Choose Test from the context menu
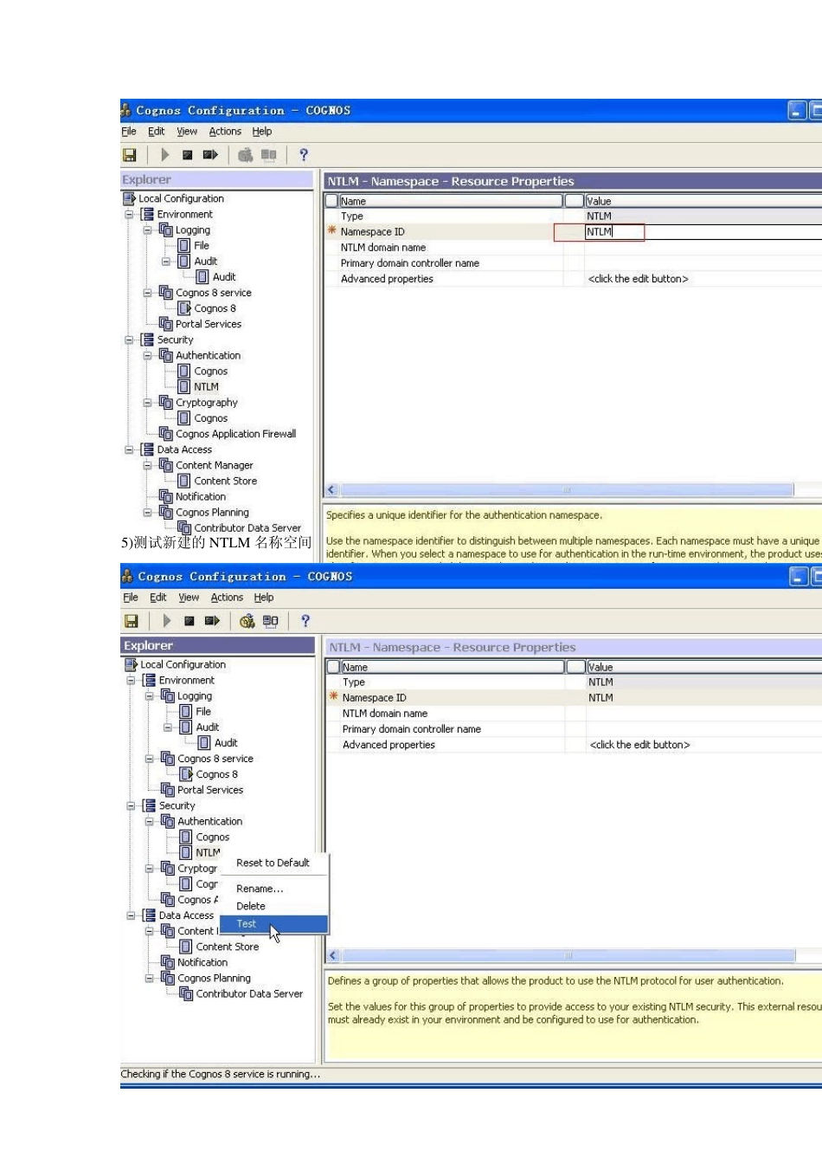This screenshot has height=1164, width=822. (x=273, y=924)
